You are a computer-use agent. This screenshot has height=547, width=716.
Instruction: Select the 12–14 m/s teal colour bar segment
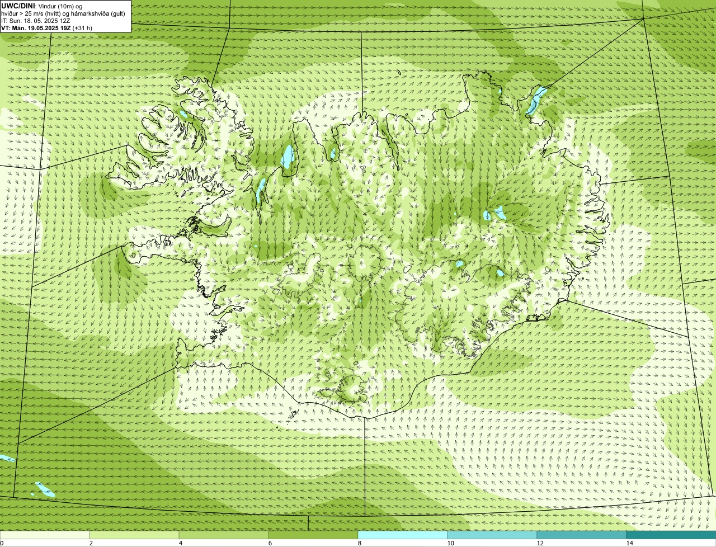(582, 535)
